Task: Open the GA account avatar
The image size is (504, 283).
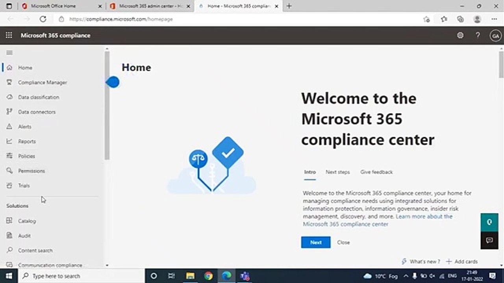Action: [495, 36]
